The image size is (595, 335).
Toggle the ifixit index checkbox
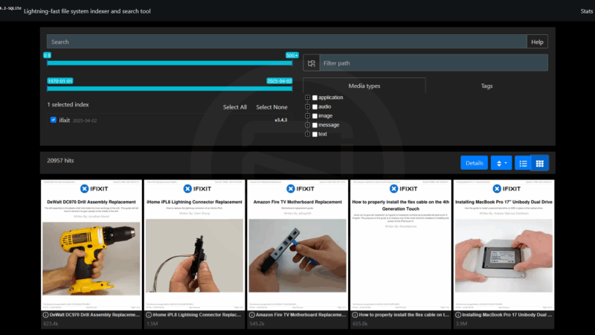pos(54,120)
